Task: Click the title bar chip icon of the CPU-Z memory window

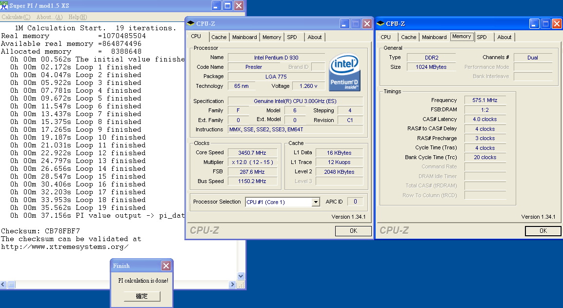Action: [380, 24]
